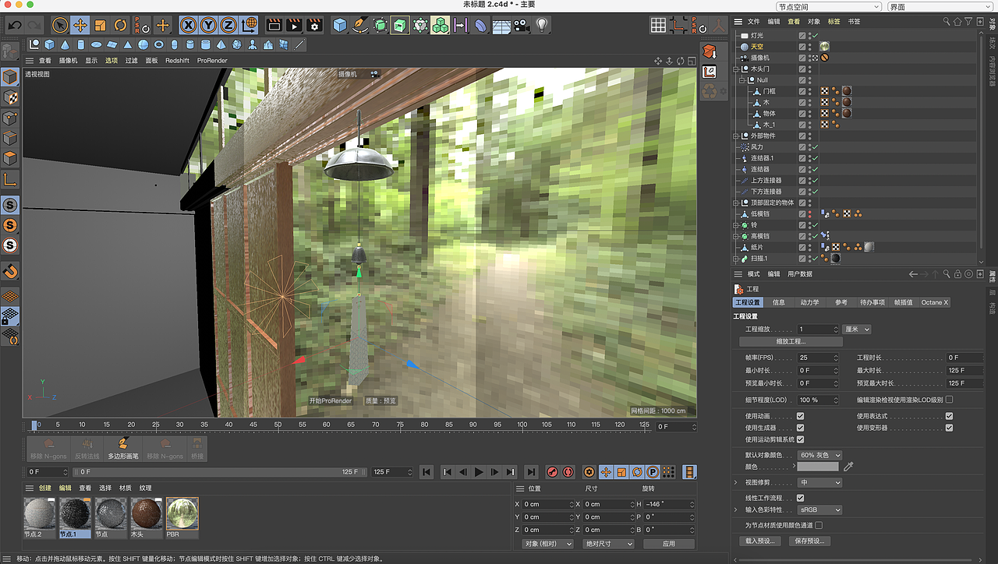Switch to Texture mode in left palette
998x564 pixels.
click(x=10, y=97)
